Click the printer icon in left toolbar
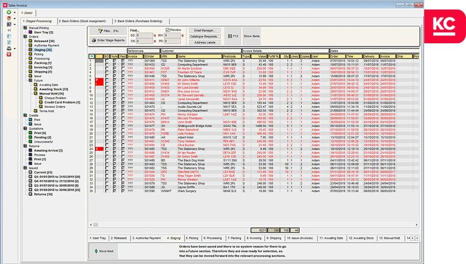The width and height of the screenshot is (466, 264). point(9,48)
